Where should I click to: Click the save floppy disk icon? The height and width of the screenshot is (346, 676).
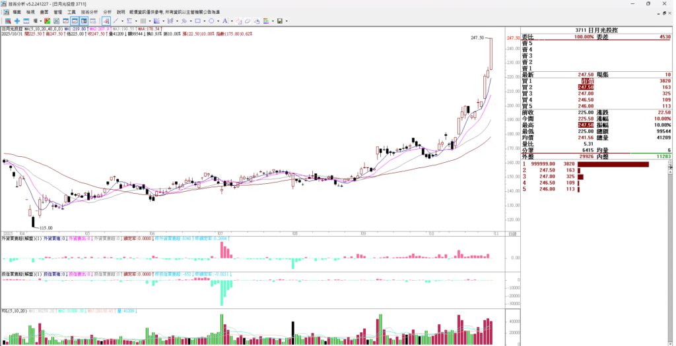280,21
